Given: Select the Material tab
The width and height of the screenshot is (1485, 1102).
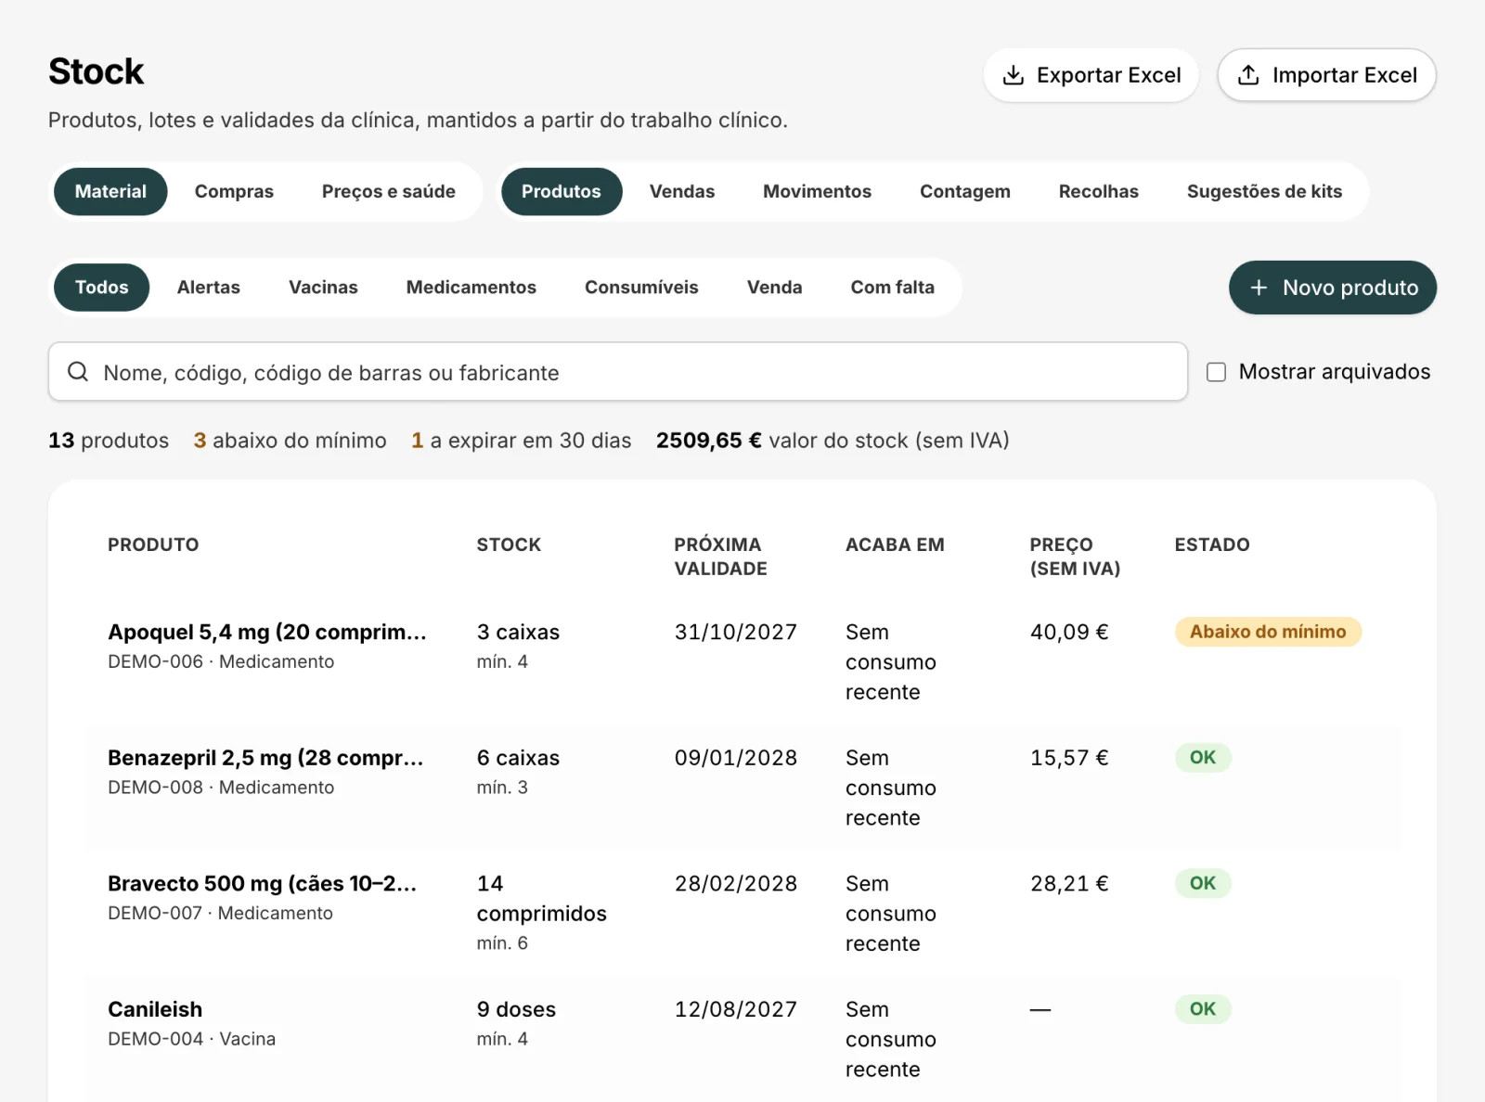Looking at the screenshot, I should [110, 191].
